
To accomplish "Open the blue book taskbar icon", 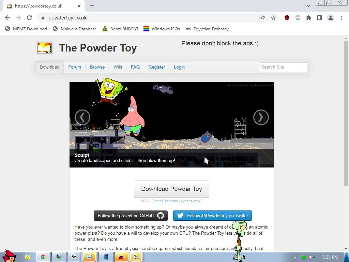I will 106,257.
